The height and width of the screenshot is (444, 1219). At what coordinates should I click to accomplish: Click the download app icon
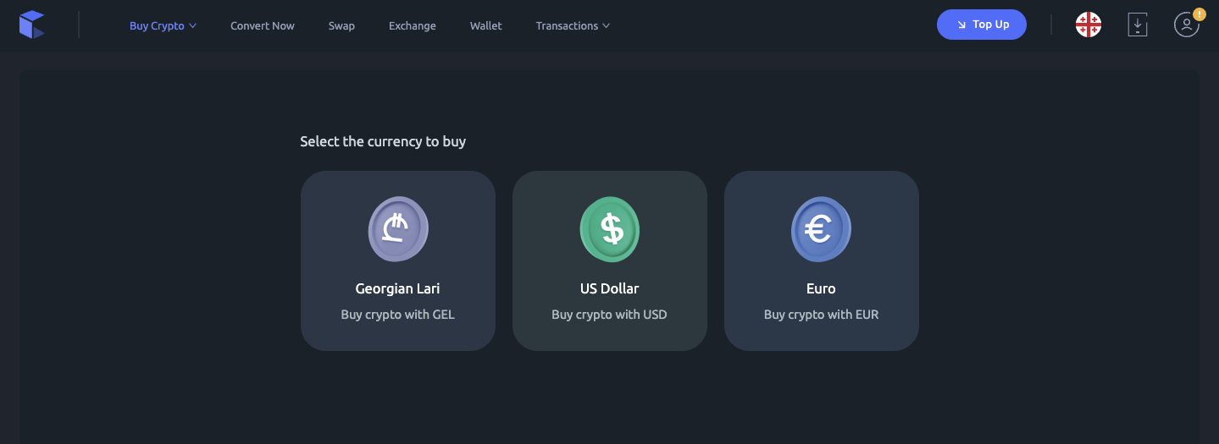pyautogui.click(x=1138, y=25)
